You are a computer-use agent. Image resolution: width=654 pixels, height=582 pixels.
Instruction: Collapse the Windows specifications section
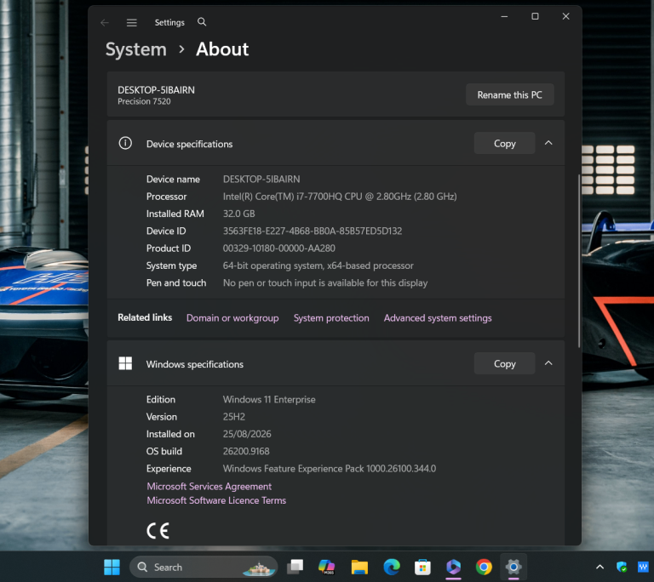(x=548, y=363)
